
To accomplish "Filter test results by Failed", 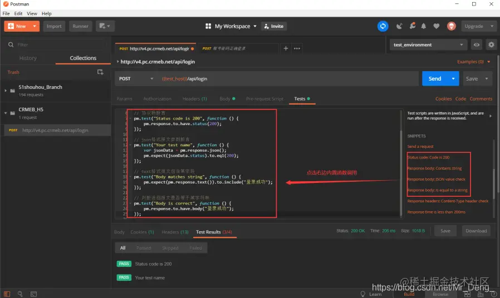I will pyautogui.click(x=195, y=248).
